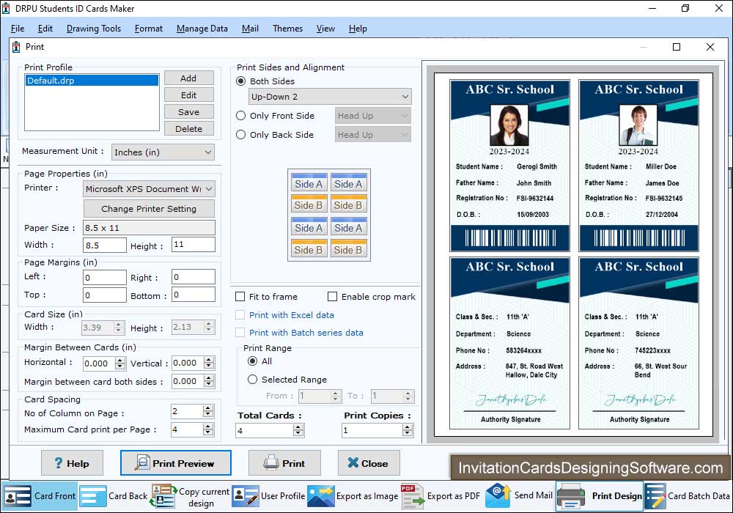733x513 pixels.
Task: Click Save print profile button
Action: tap(189, 111)
